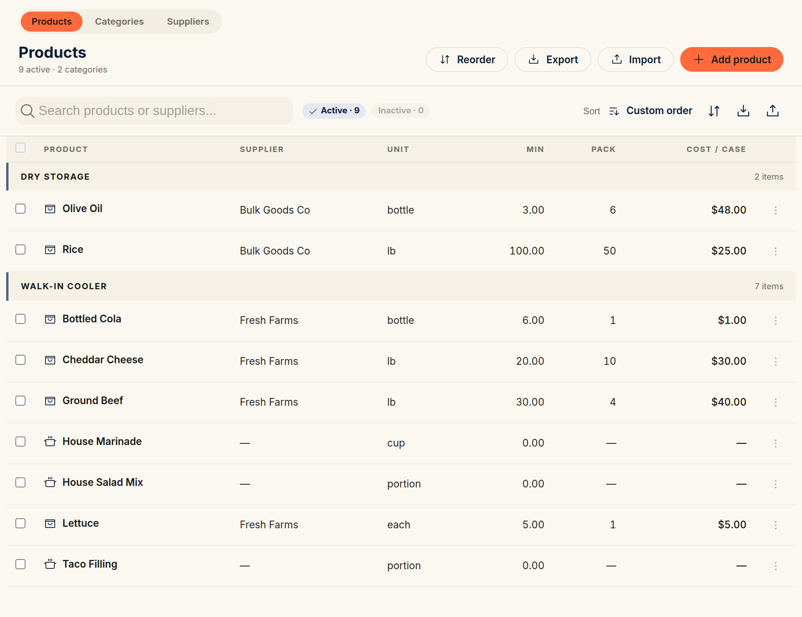
Task: Click the Import button
Action: (636, 59)
